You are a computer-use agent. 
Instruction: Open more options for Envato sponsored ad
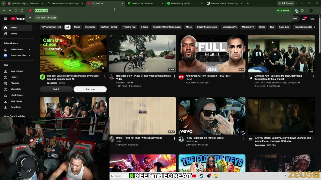[105, 76]
